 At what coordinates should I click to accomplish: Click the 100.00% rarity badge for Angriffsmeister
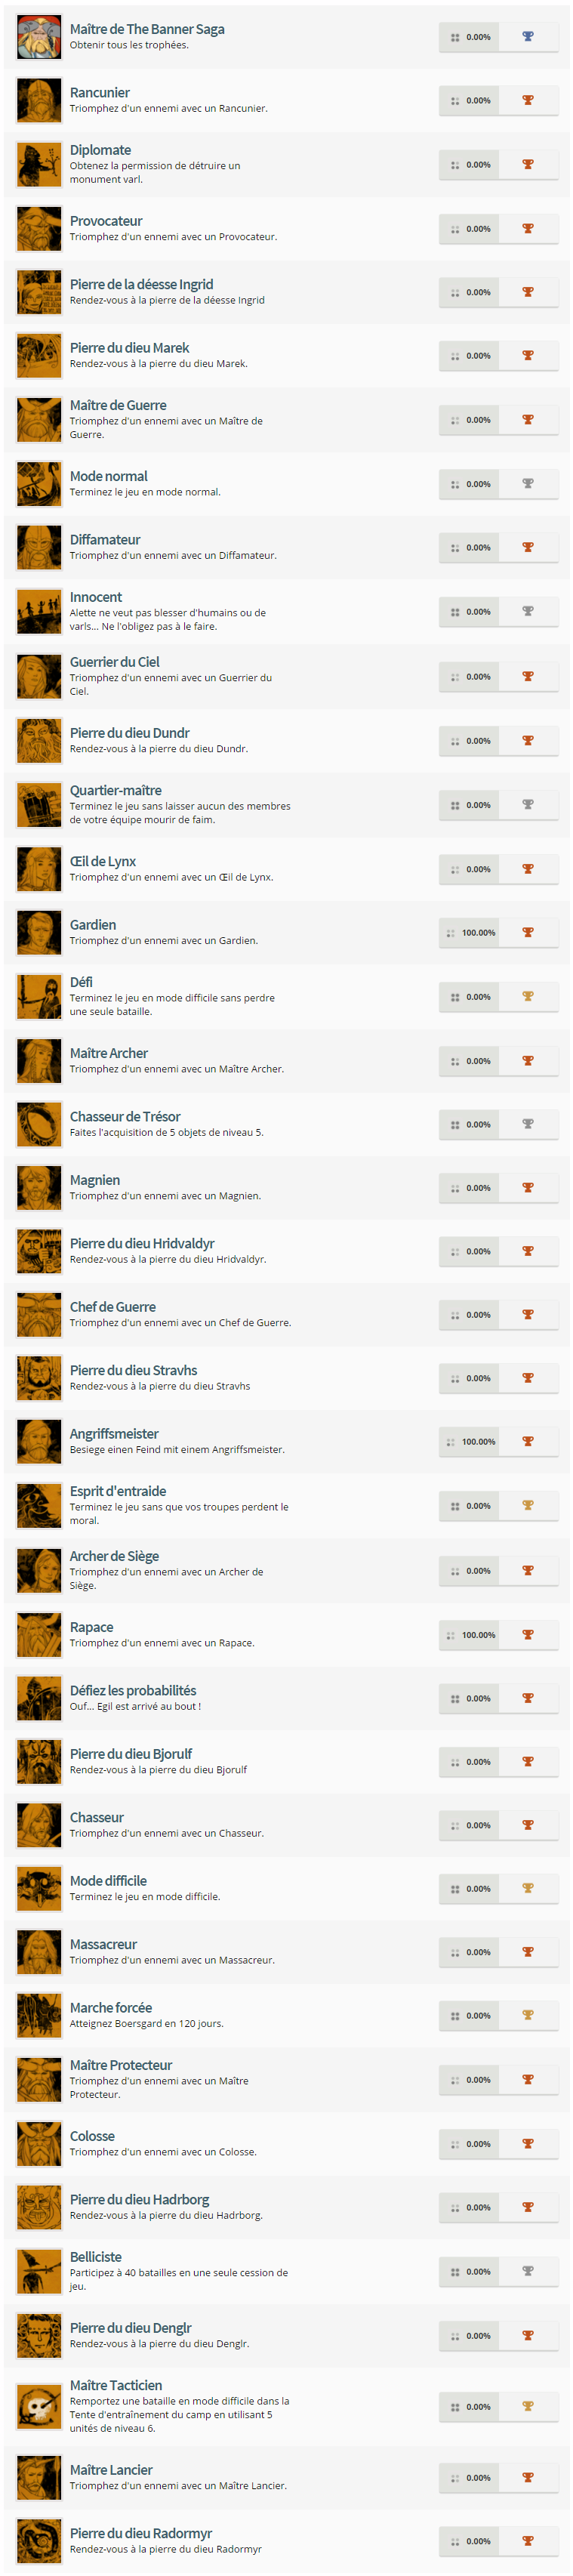469,1441
